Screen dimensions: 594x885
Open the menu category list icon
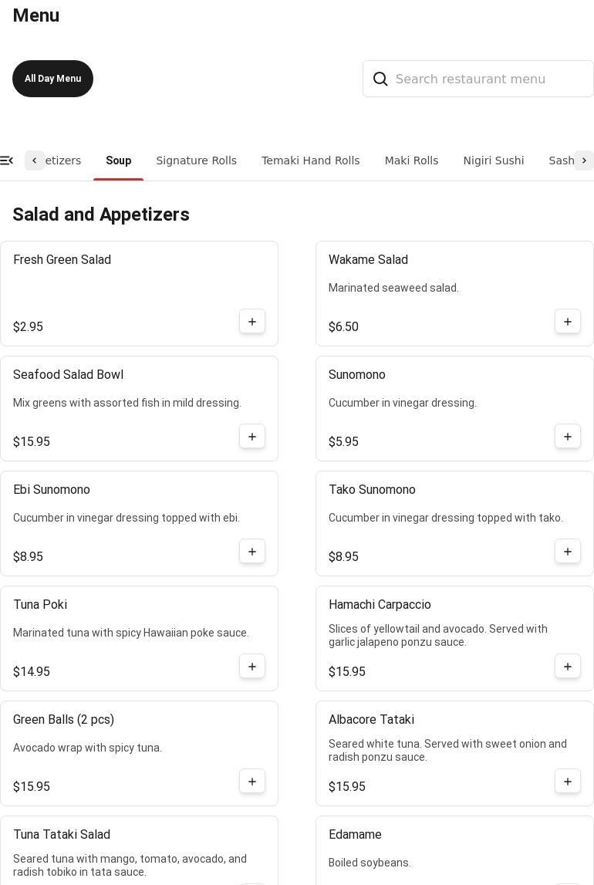[x=7, y=160]
